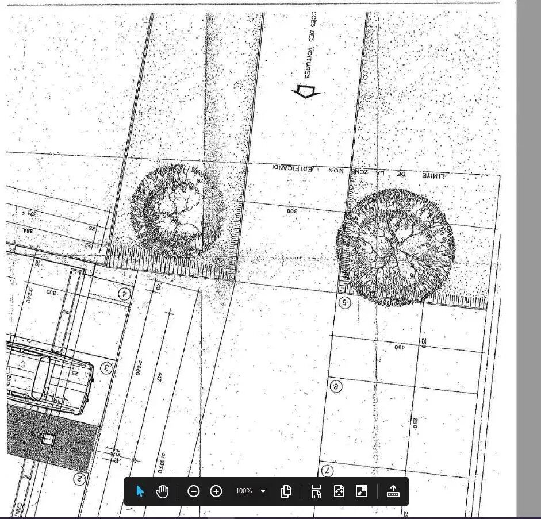Click the 100% zoom value field
541x519 pixels.
coord(244,491)
